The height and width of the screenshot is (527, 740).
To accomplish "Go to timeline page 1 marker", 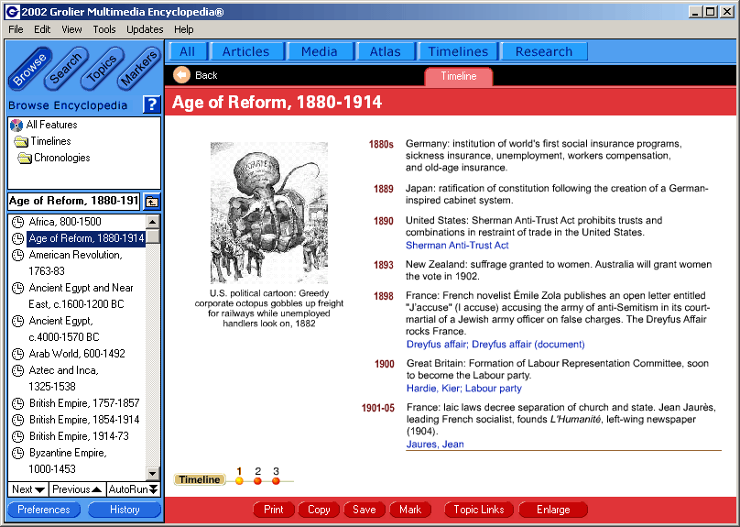I will point(239,481).
